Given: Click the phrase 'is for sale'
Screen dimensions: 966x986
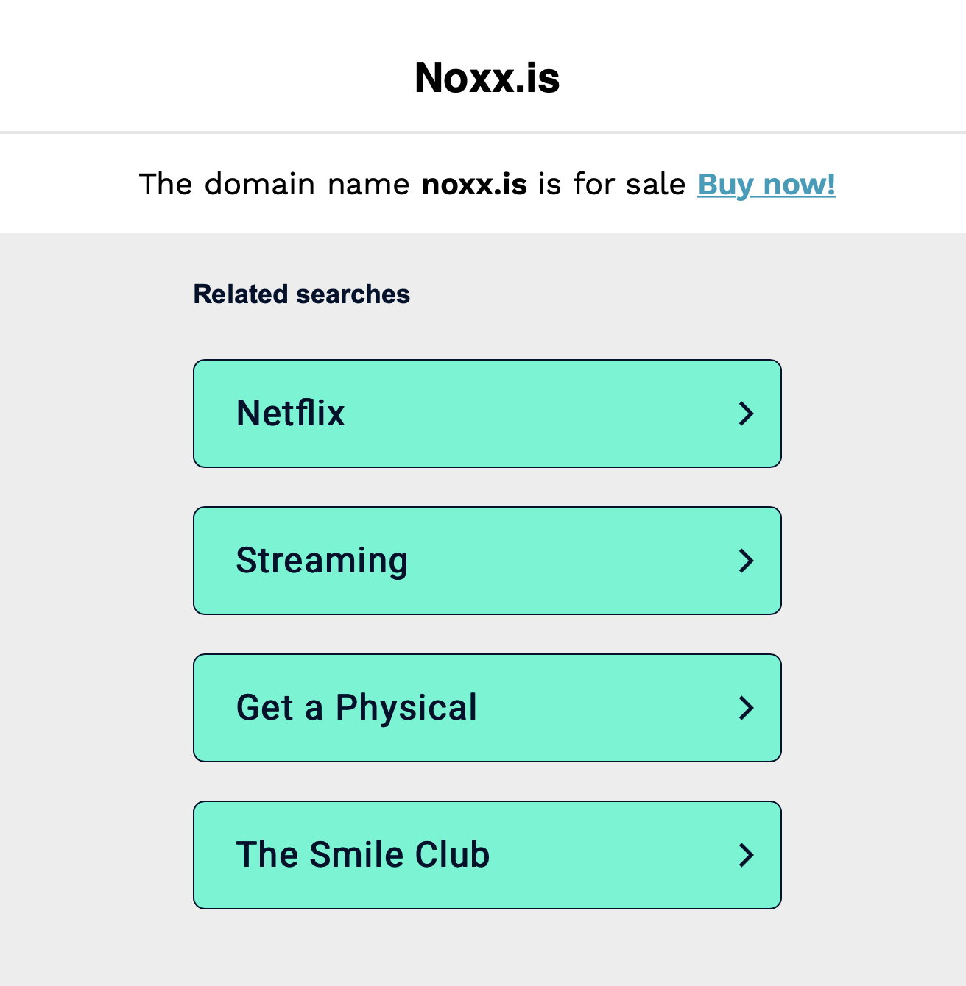Looking at the screenshot, I should (612, 184).
